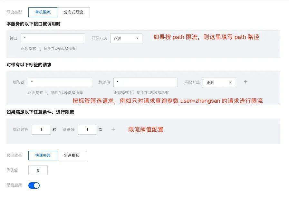Click the 限流类型 label
Screen dimensions: 289x199
click(14, 12)
